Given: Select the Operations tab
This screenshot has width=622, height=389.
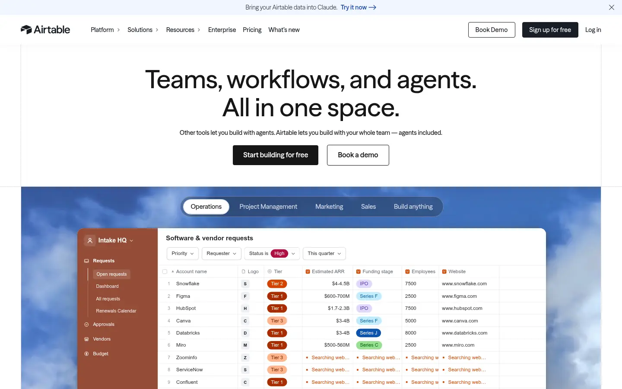Looking at the screenshot, I should [x=206, y=207].
